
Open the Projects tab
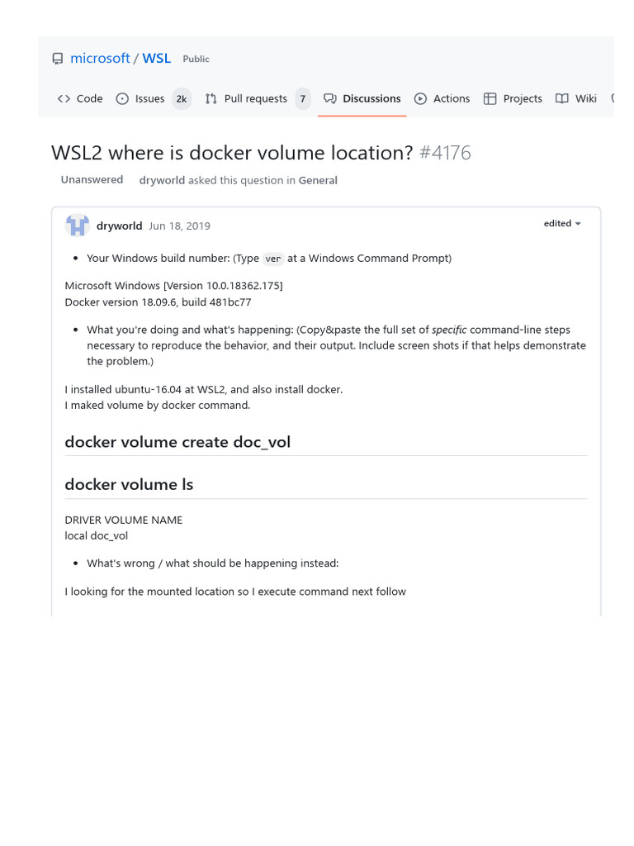pyautogui.click(x=523, y=99)
